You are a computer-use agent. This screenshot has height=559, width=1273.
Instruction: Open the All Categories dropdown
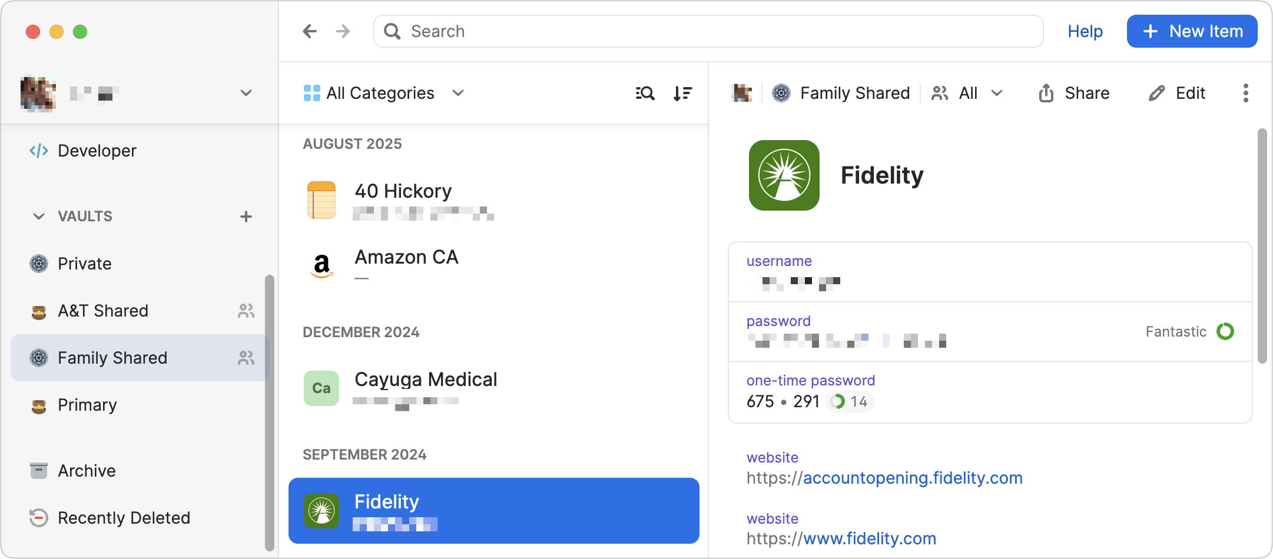pos(384,93)
